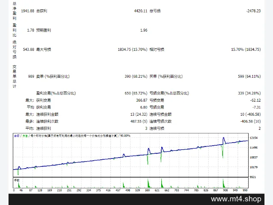Image resolution: width=273 pixels, height=205 pixels.
Task: Click the 46 tick on the chart x-axis
Action: pos(21,190)
